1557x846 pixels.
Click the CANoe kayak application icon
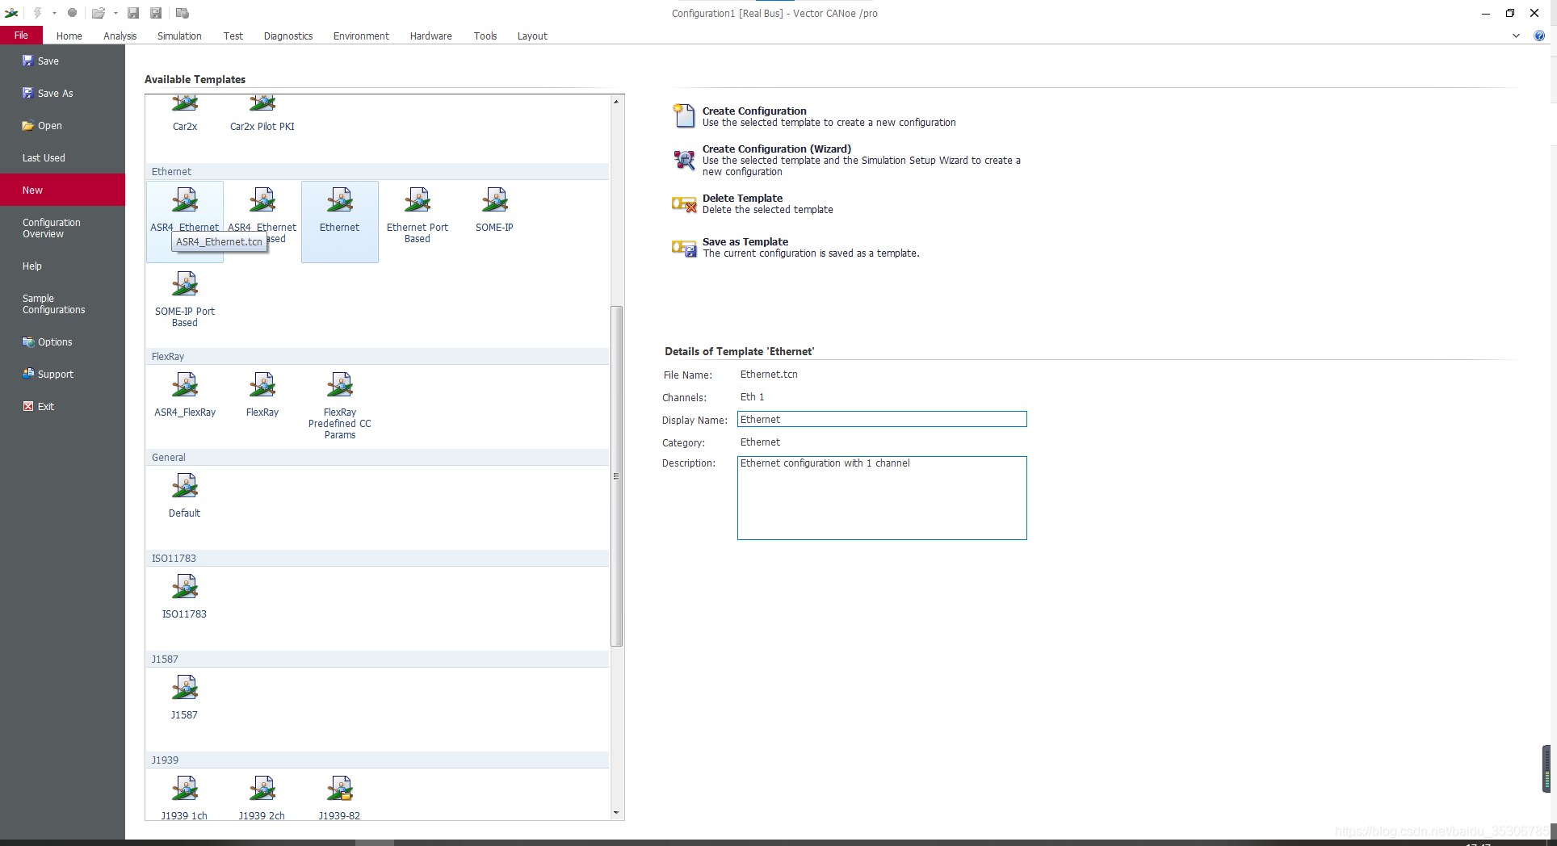11,13
